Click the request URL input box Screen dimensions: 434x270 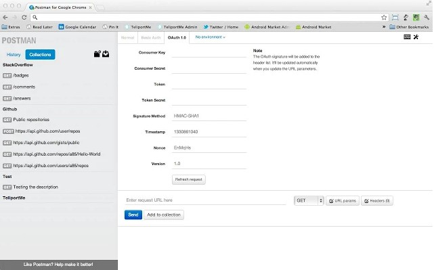coord(205,200)
